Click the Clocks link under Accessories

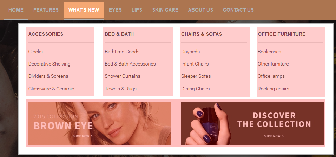coord(35,52)
